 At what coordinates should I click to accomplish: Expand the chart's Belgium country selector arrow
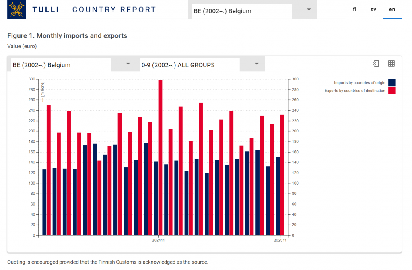click(128, 64)
